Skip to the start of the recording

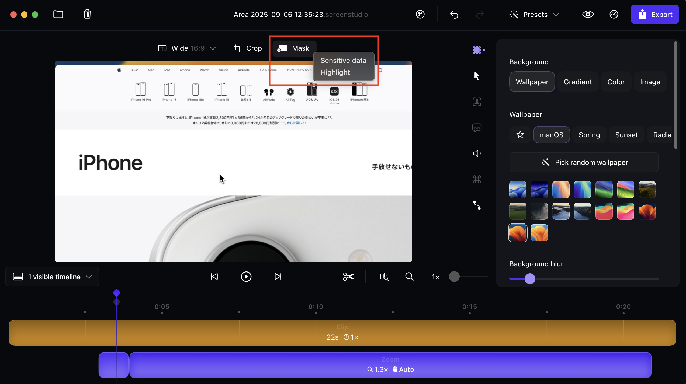(x=214, y=277)
